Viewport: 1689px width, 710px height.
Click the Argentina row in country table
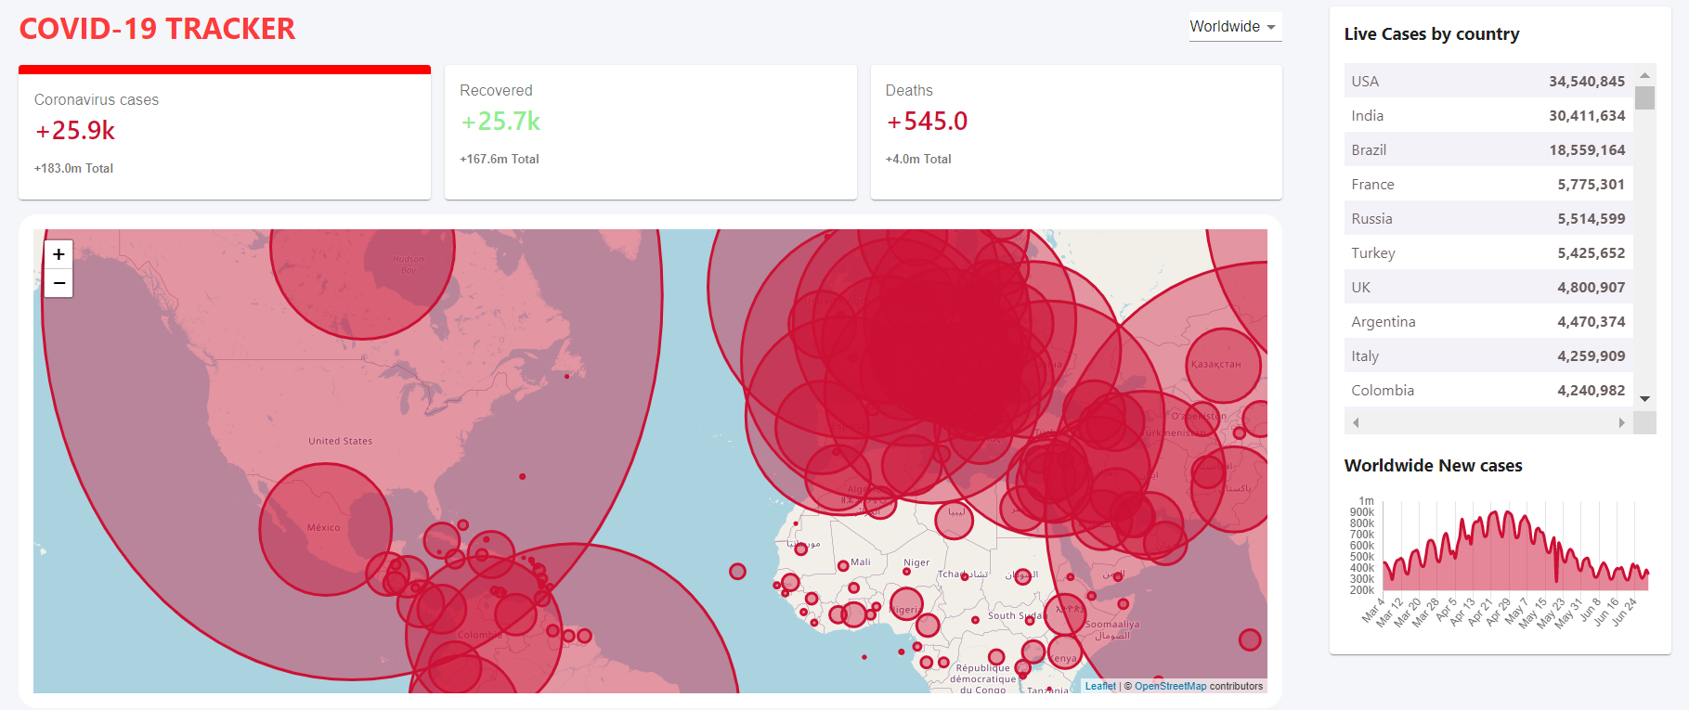point(1488,321)
